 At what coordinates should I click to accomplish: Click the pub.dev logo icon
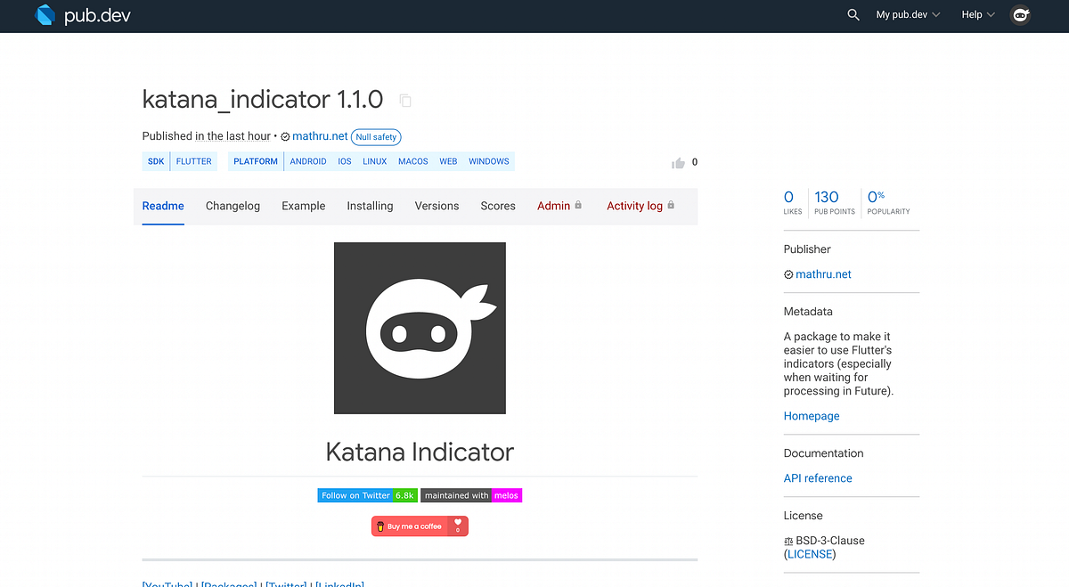[x=45, y=15]
